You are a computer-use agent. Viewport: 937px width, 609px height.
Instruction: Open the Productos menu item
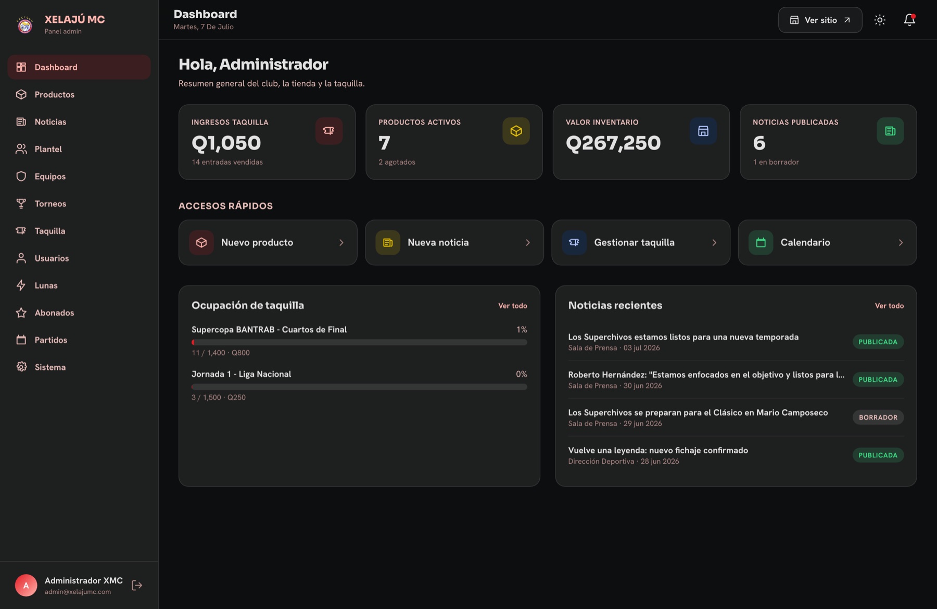click(79, 94)
